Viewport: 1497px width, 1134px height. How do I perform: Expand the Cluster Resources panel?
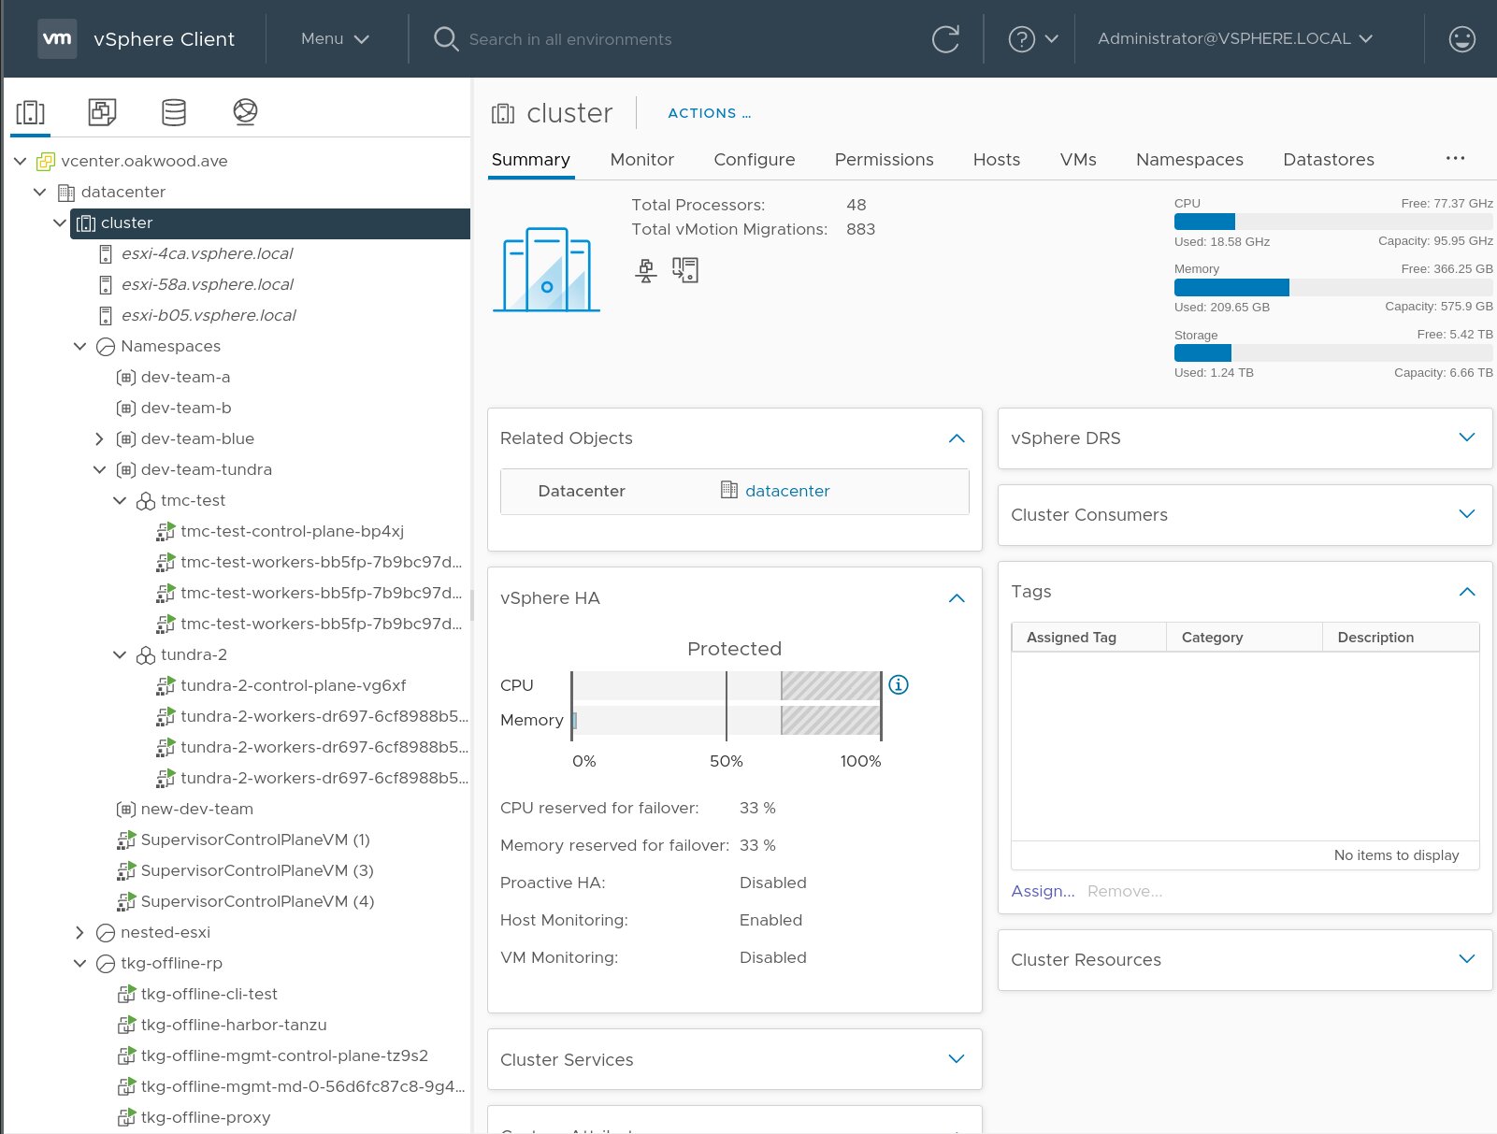(x=1467, y=959)
